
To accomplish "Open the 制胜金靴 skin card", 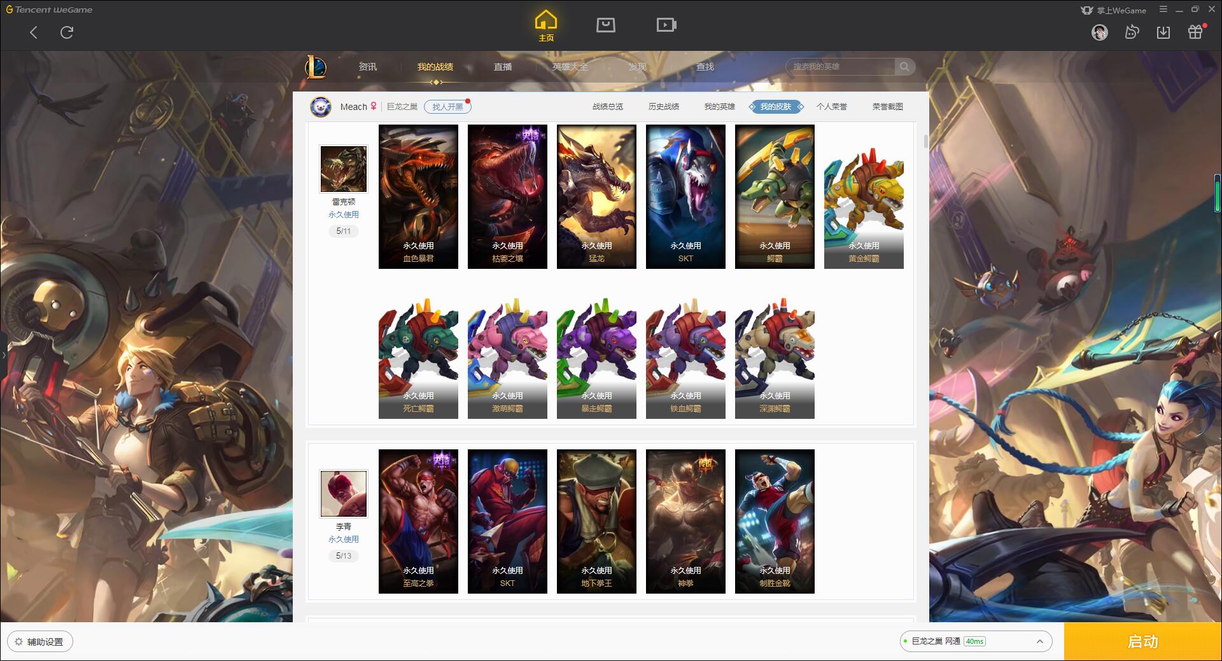I will pyautogui.click(x=775, y=521).
